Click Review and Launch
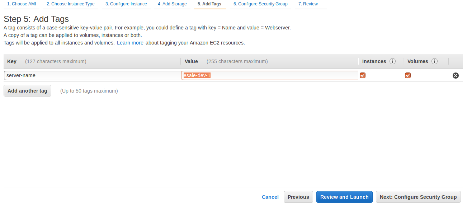 click(x=344, y=197)
